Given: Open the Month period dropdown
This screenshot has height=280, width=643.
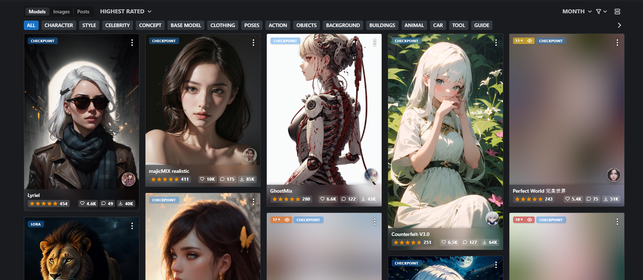Looking at the screenshot, I should pos(577,12).
